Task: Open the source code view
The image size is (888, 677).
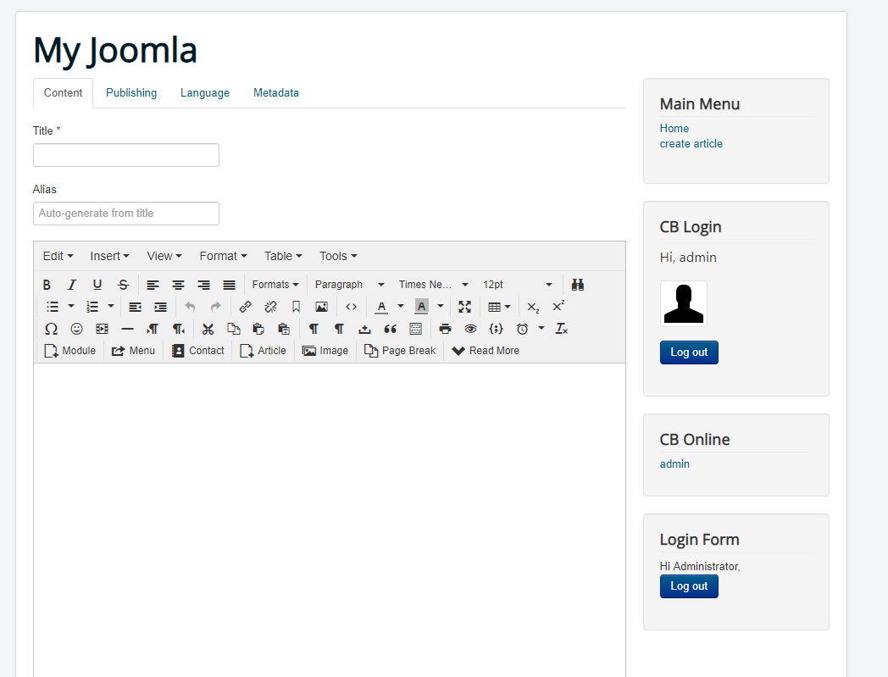Action: (351, 307)
